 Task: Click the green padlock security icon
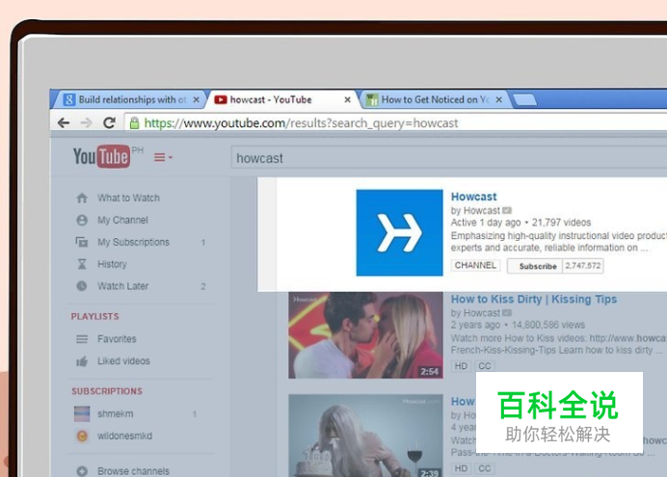pos(134,123)
